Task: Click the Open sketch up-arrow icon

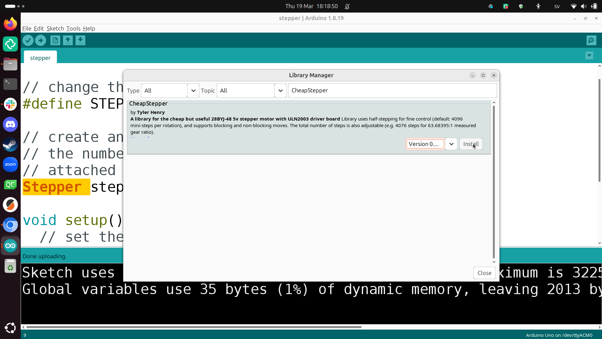Action: (x=68, y=40)
